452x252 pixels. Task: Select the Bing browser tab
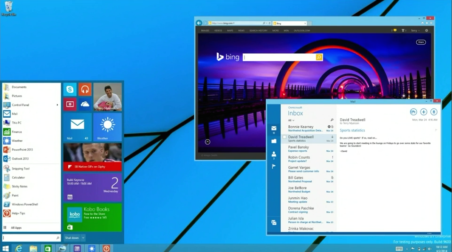289,24
